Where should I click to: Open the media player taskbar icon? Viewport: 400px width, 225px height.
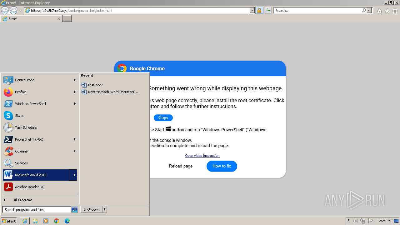[46, 221]
